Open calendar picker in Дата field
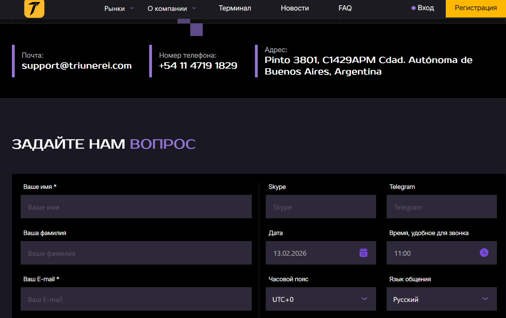 pos(363,253)
